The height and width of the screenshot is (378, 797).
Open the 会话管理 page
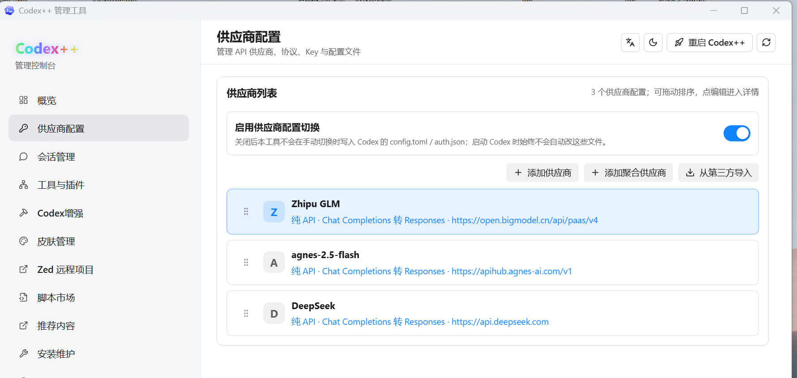pos(99,157)
